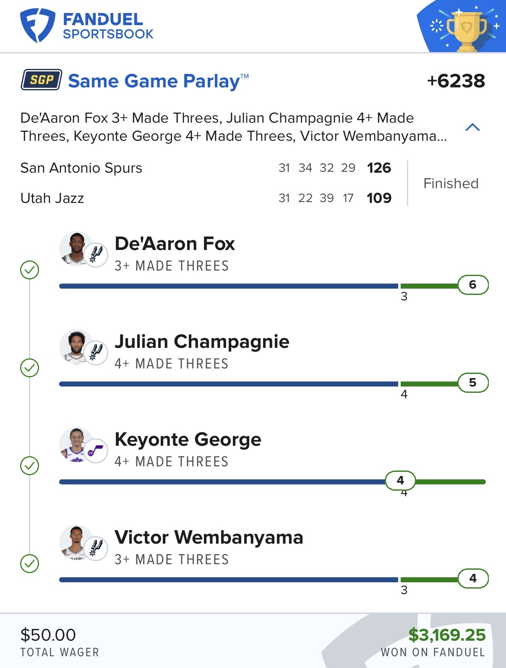Click the FanDuel shield logo icon
Image resolution: width=506 pixels, height=668 pixels.
(37, 26)
